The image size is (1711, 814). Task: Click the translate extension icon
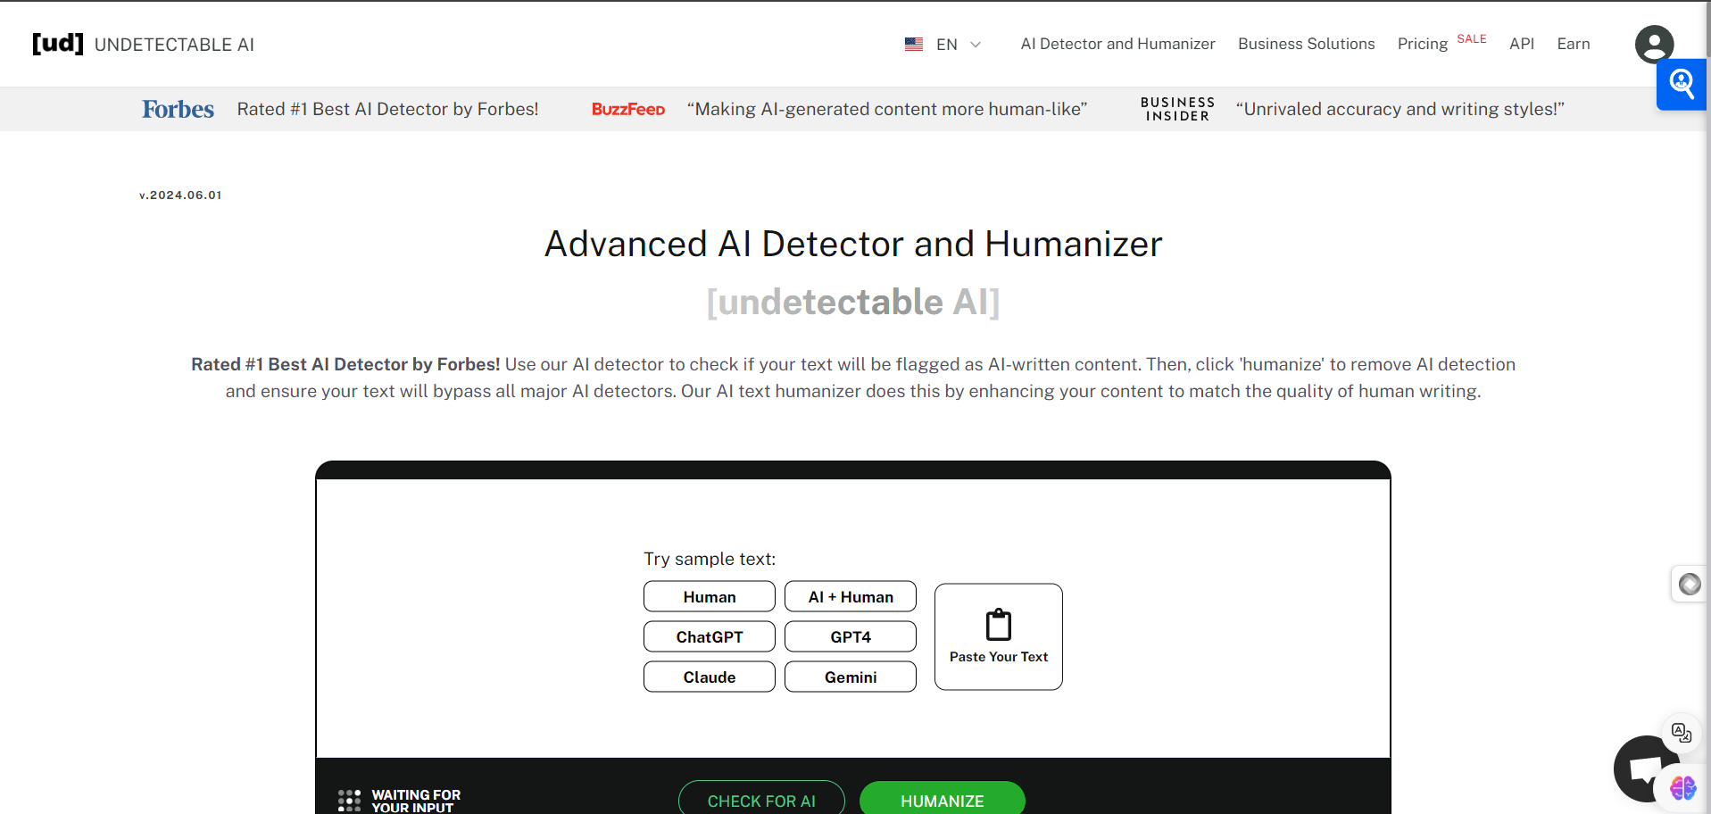[1682, 733]
